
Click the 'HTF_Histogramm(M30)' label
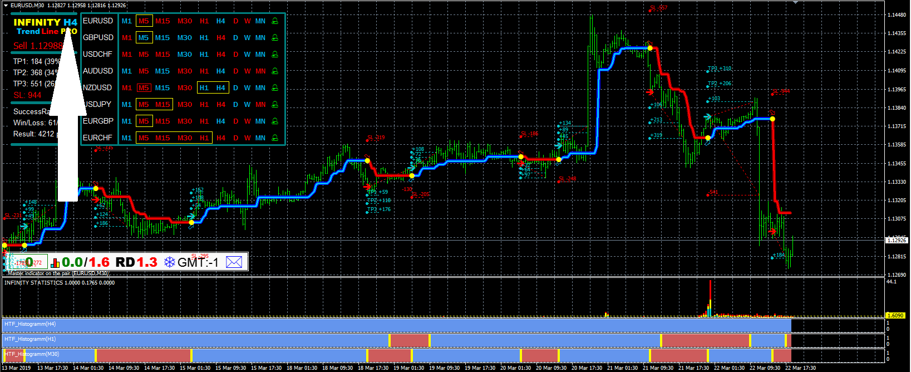32,354
